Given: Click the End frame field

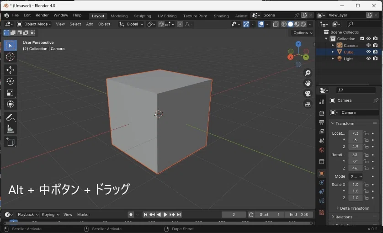Looking at the screenshot, I should point(300,215).
